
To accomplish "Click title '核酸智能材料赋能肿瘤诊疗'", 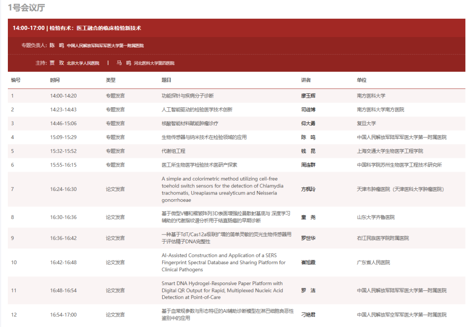I will 190,123.
